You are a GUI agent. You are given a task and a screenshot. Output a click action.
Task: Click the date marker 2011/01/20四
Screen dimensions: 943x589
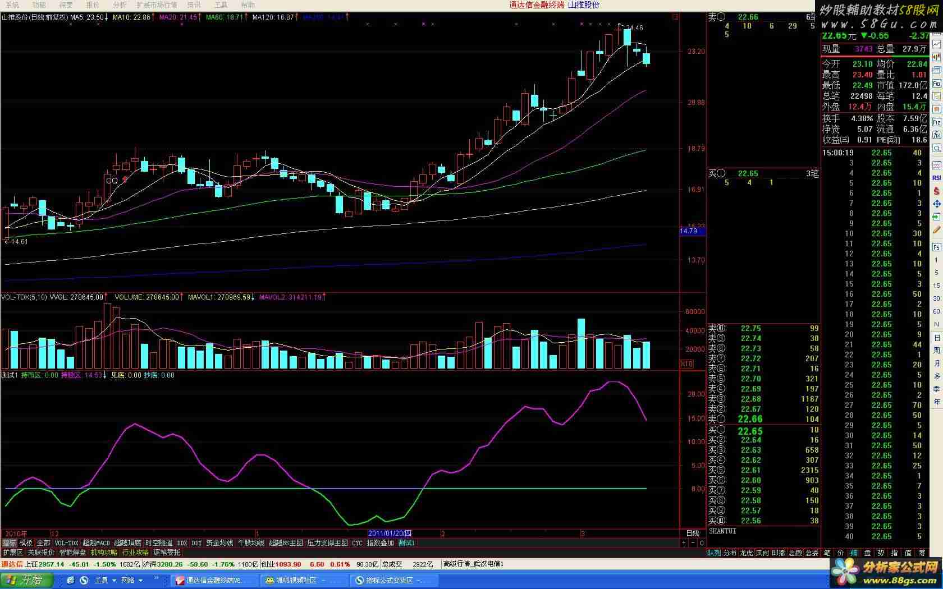(x=390, y=533)
